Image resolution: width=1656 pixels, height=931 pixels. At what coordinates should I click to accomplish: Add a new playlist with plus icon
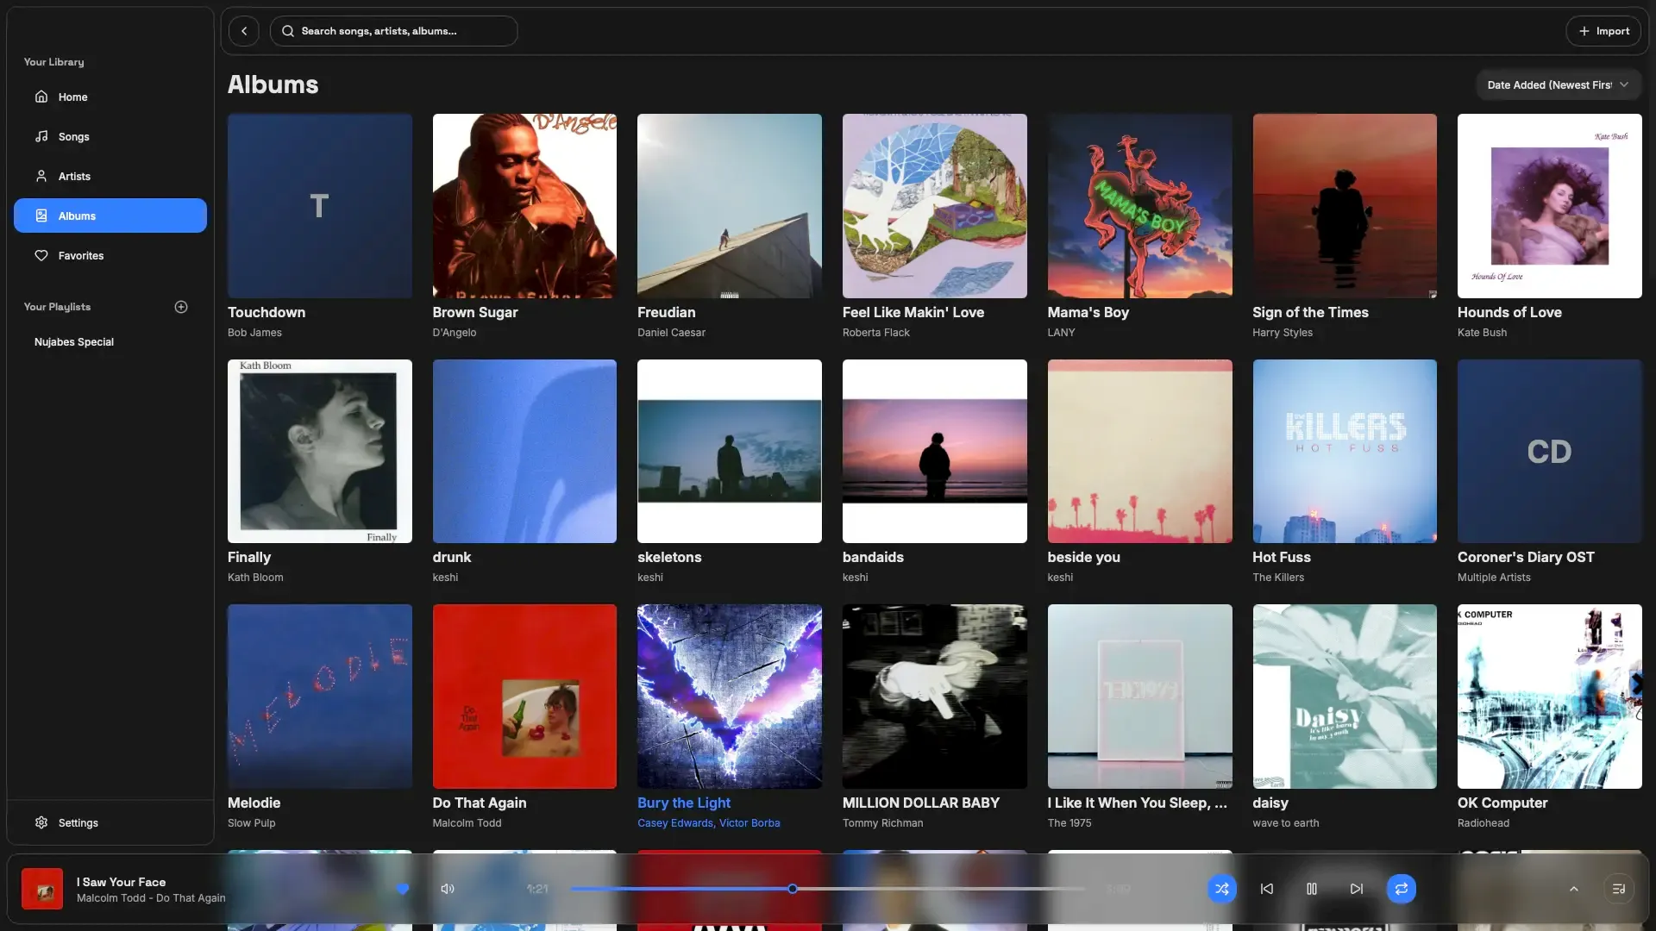[181, 307]
